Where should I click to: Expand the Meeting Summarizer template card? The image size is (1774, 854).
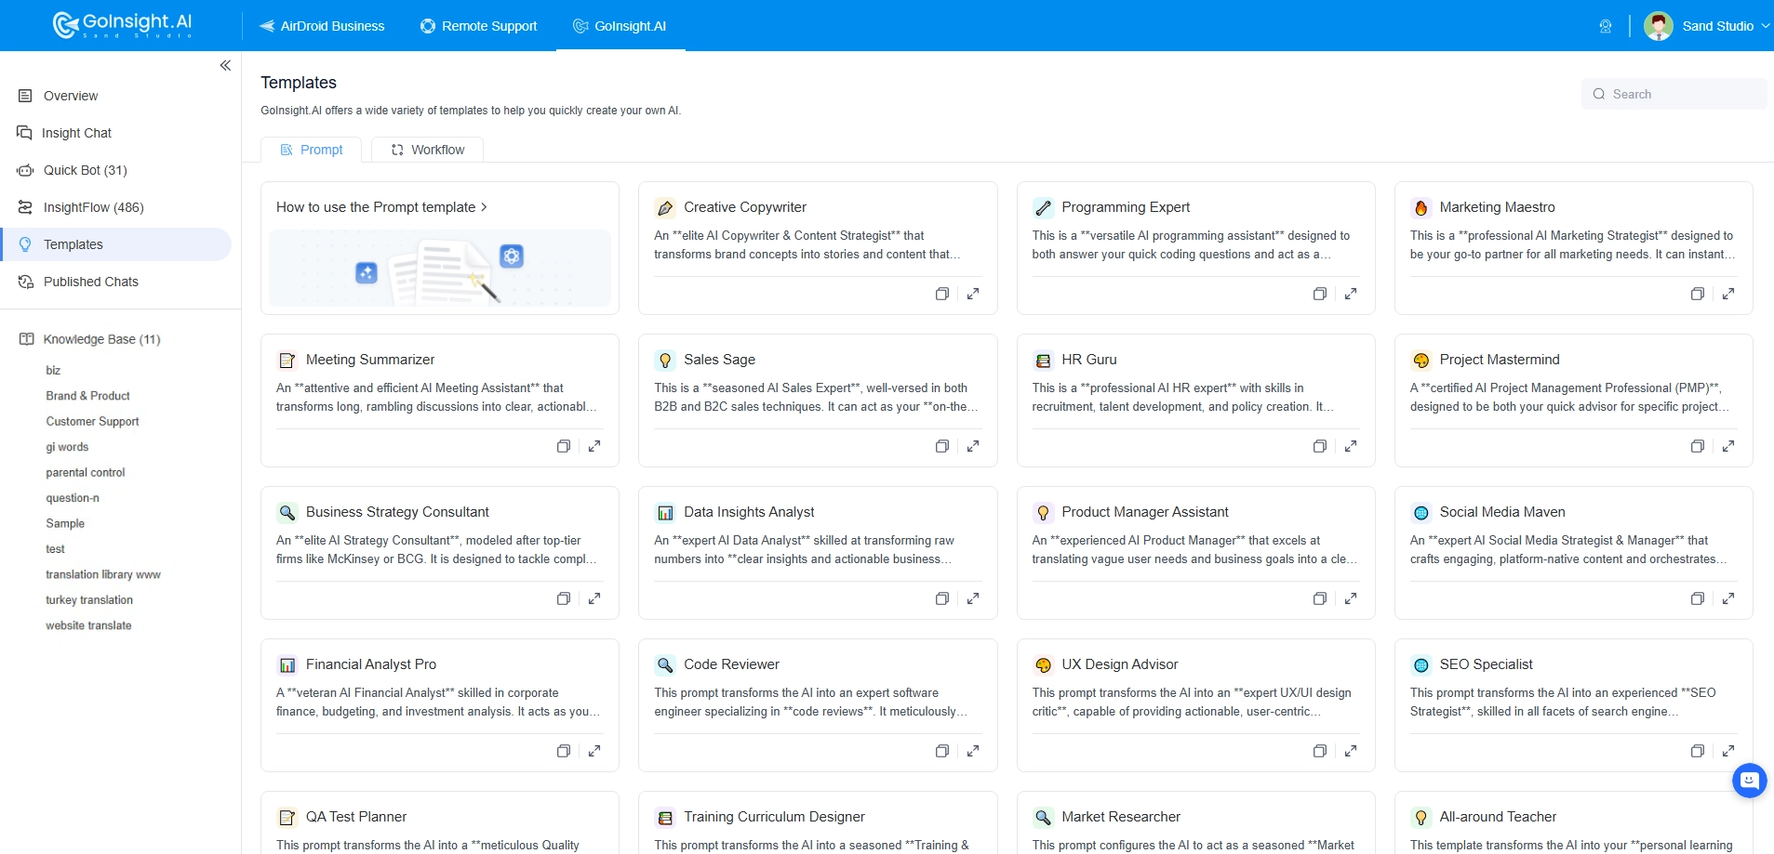tap(594, 446)
